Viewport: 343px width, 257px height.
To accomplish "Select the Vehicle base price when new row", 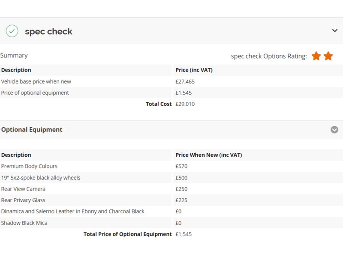I will (x=36, y=81).
